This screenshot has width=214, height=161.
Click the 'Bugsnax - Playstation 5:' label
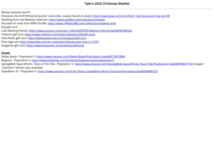pyautogui.click(x=16, y=60)
